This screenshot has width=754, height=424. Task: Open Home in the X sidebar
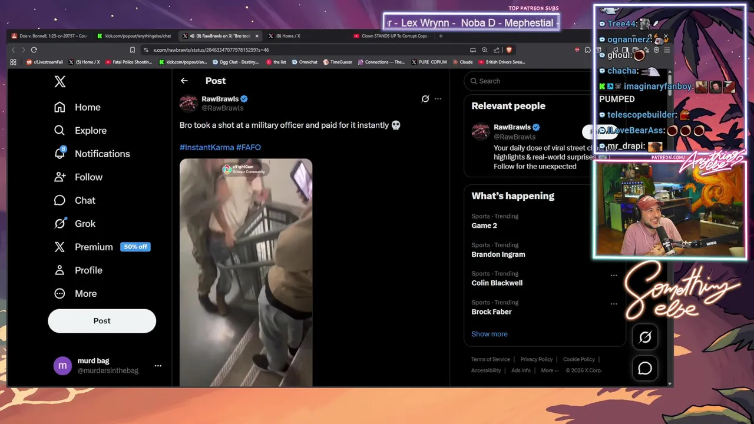pyautogui.click(x=78, y=107)
